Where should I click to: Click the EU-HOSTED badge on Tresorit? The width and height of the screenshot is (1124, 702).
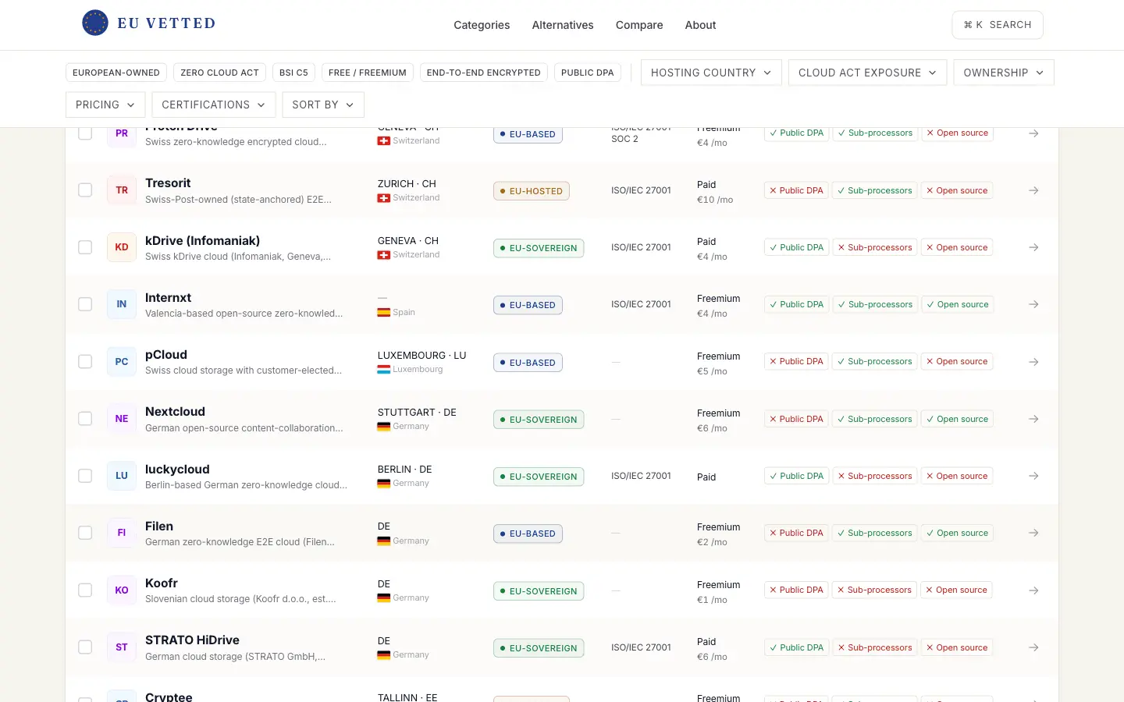tap(532, 191)
